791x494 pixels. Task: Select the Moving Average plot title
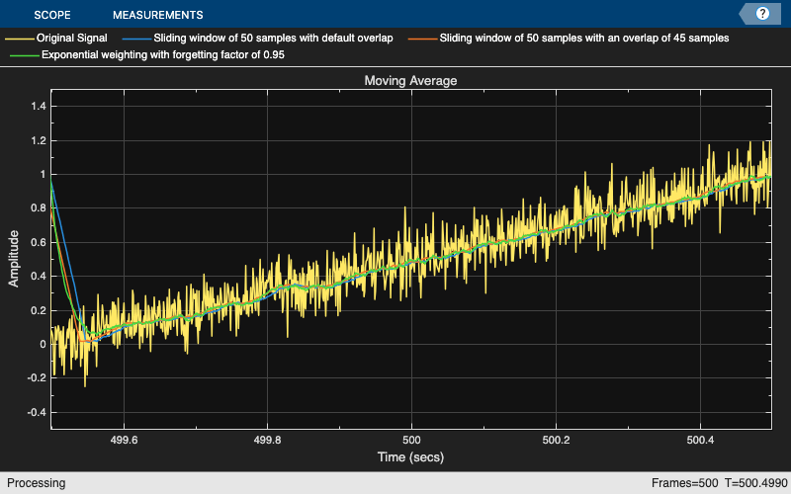(410, 81)
